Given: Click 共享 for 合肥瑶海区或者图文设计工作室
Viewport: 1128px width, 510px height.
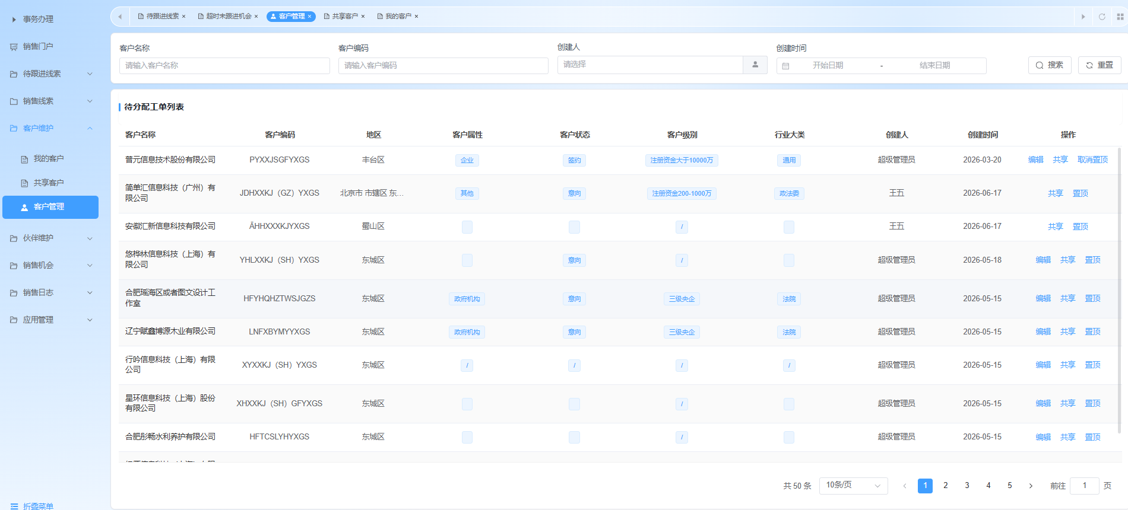Looking at the screenshot, I should coord(1068,299).
